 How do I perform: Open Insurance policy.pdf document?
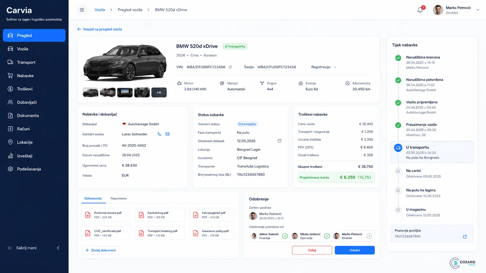(x=212, y=233)
